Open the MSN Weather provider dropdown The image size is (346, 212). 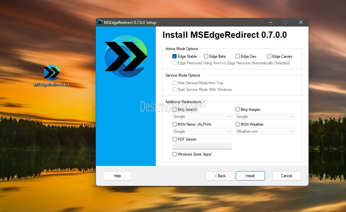[265, 131]
